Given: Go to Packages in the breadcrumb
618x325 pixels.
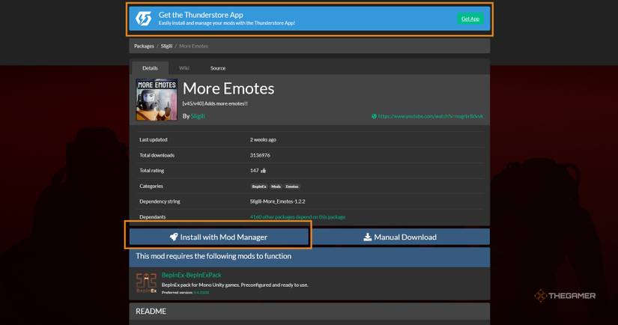Looking at the screenshot, I should (144, 46).
